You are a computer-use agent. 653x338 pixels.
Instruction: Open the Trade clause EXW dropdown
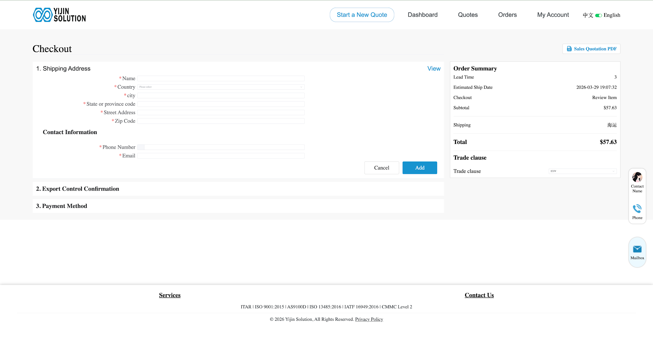coord(582,171)
